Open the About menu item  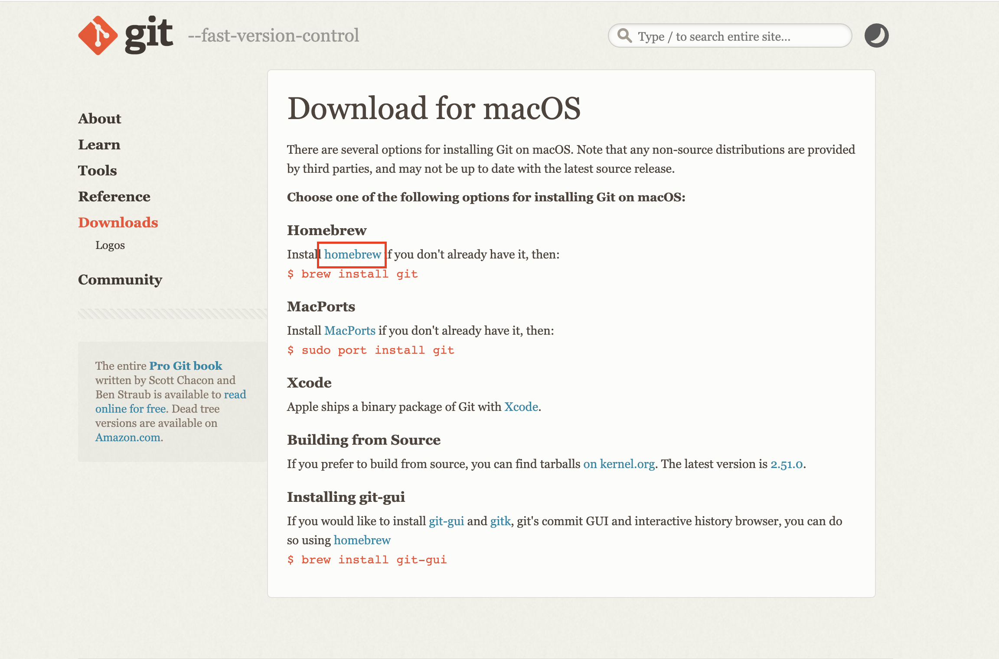pyautogui.click(x=100, y=119)
